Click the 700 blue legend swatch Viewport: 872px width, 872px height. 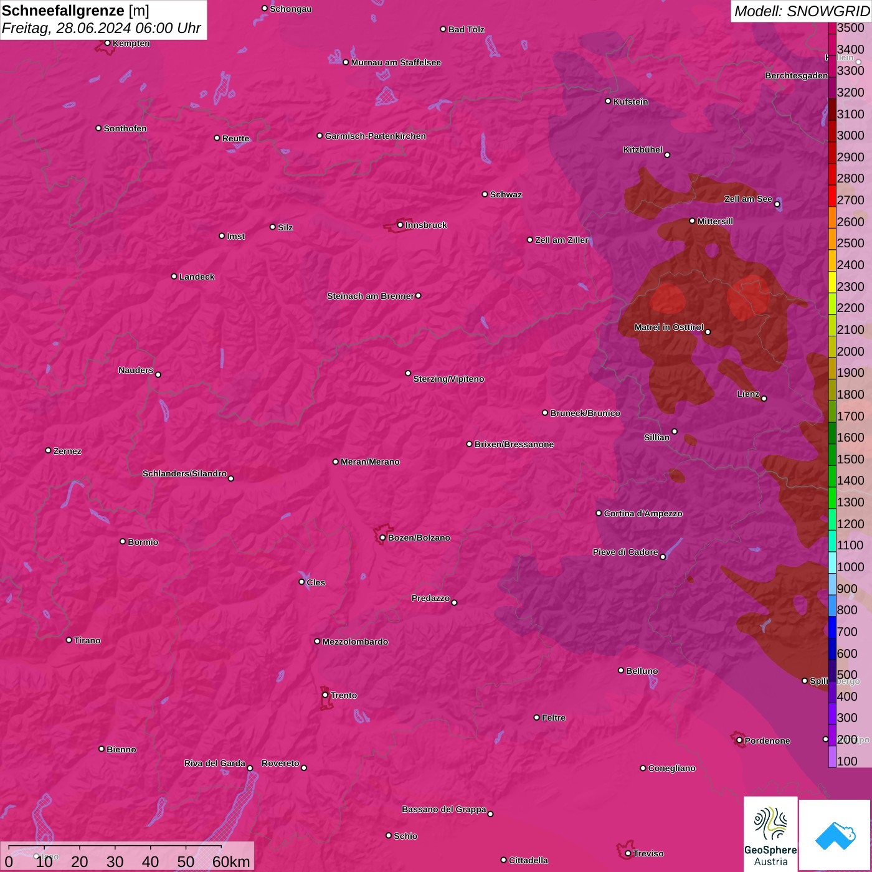tap(832, 627)
